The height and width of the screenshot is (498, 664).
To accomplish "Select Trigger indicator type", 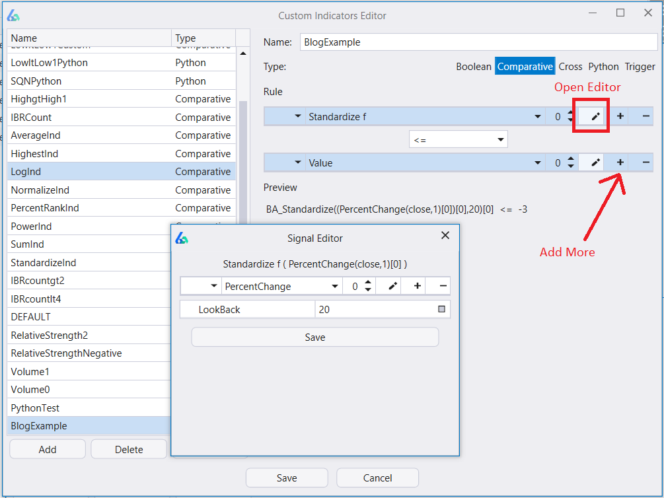I will (x=640, y=67).
